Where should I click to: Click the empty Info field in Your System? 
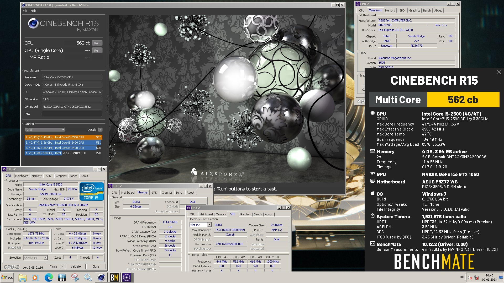pos(72,114)
